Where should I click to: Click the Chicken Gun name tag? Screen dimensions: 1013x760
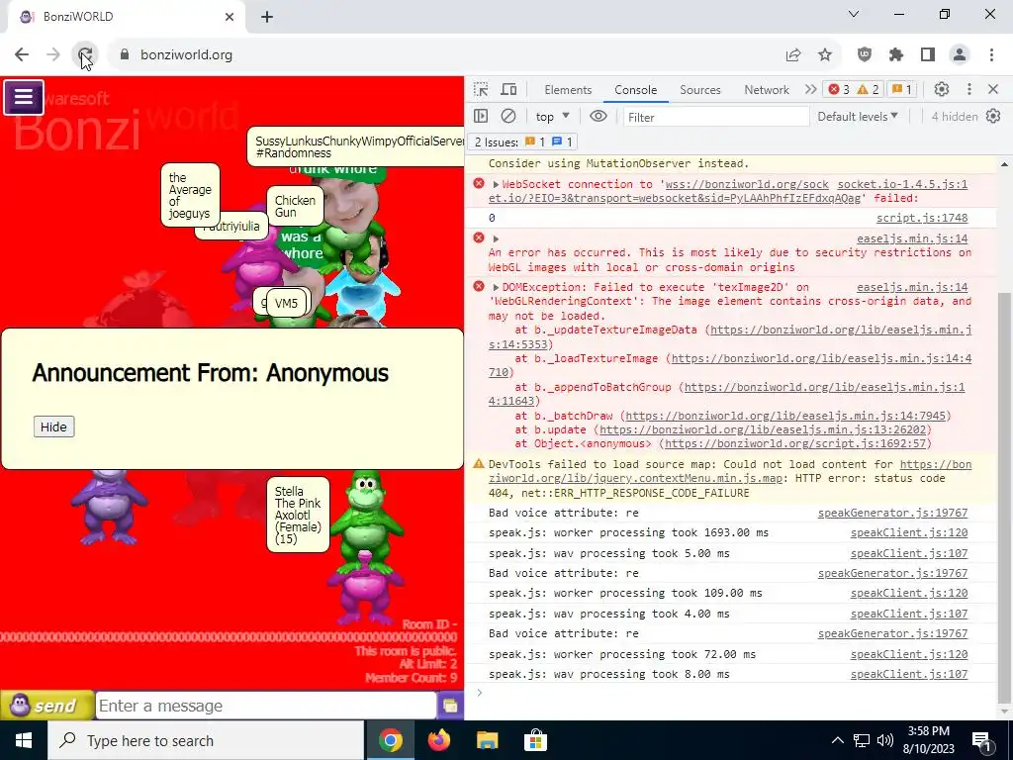pyautogui.click(x=295, y=206)
